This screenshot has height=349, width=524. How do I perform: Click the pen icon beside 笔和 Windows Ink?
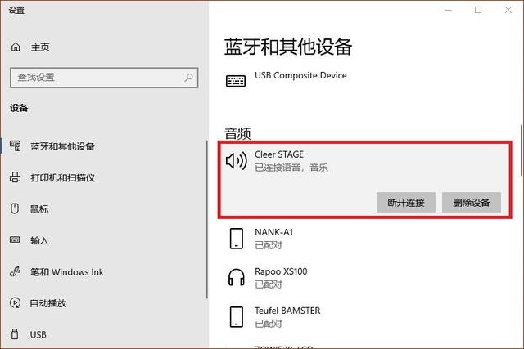(15, 271)
